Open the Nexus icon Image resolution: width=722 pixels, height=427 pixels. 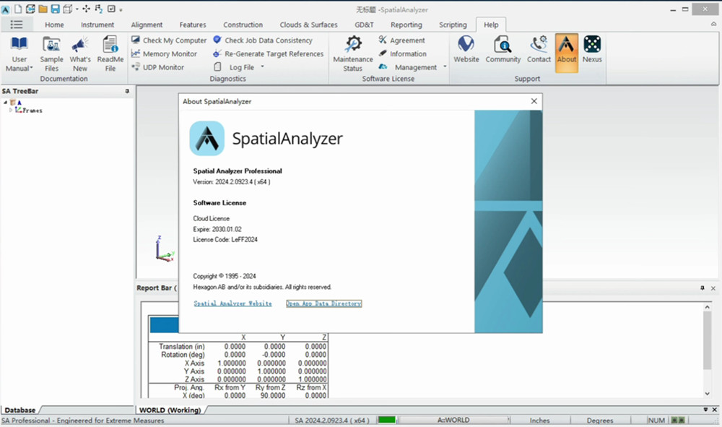592,44
